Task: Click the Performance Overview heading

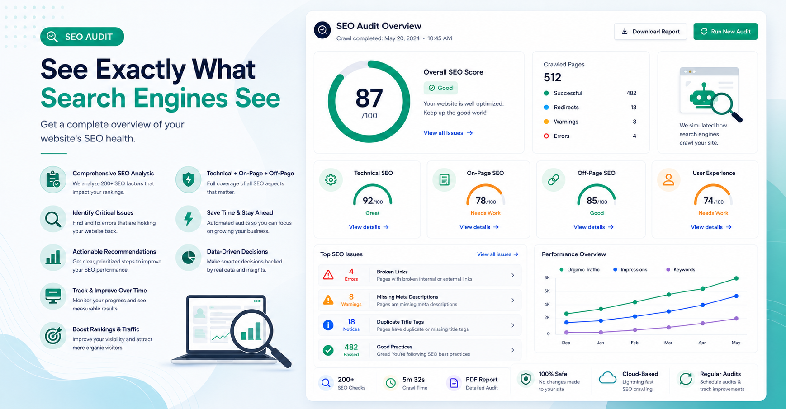Action: pos(573,254)
